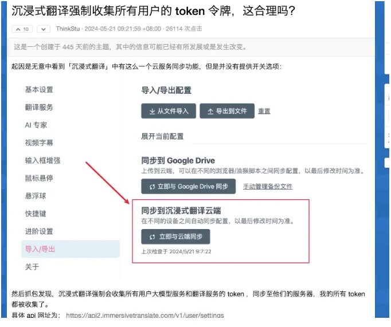391x327 pixels.
Task: Click the ThinkStu author name
Action: (x=68, y=29)
